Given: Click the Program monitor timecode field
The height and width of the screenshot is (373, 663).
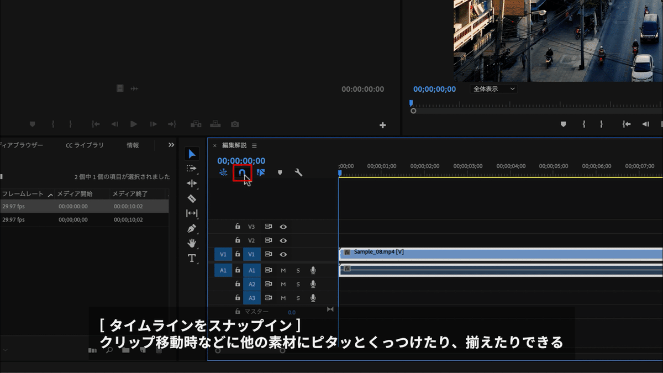Looking at the screenshot, I should 434,89.
